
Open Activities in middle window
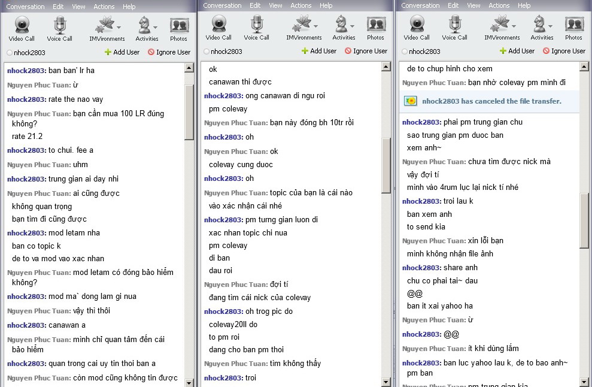pos(344,28)
